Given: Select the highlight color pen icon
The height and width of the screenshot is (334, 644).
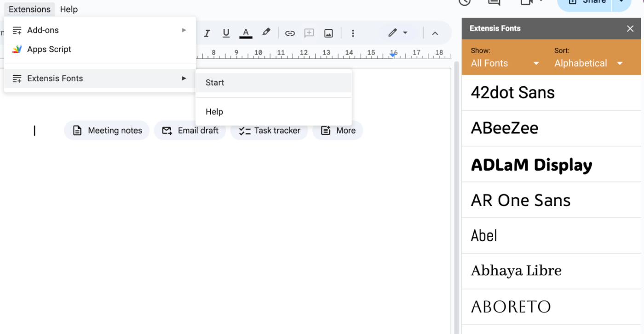Looking at the screenshot, I should (x=266, y=33).
